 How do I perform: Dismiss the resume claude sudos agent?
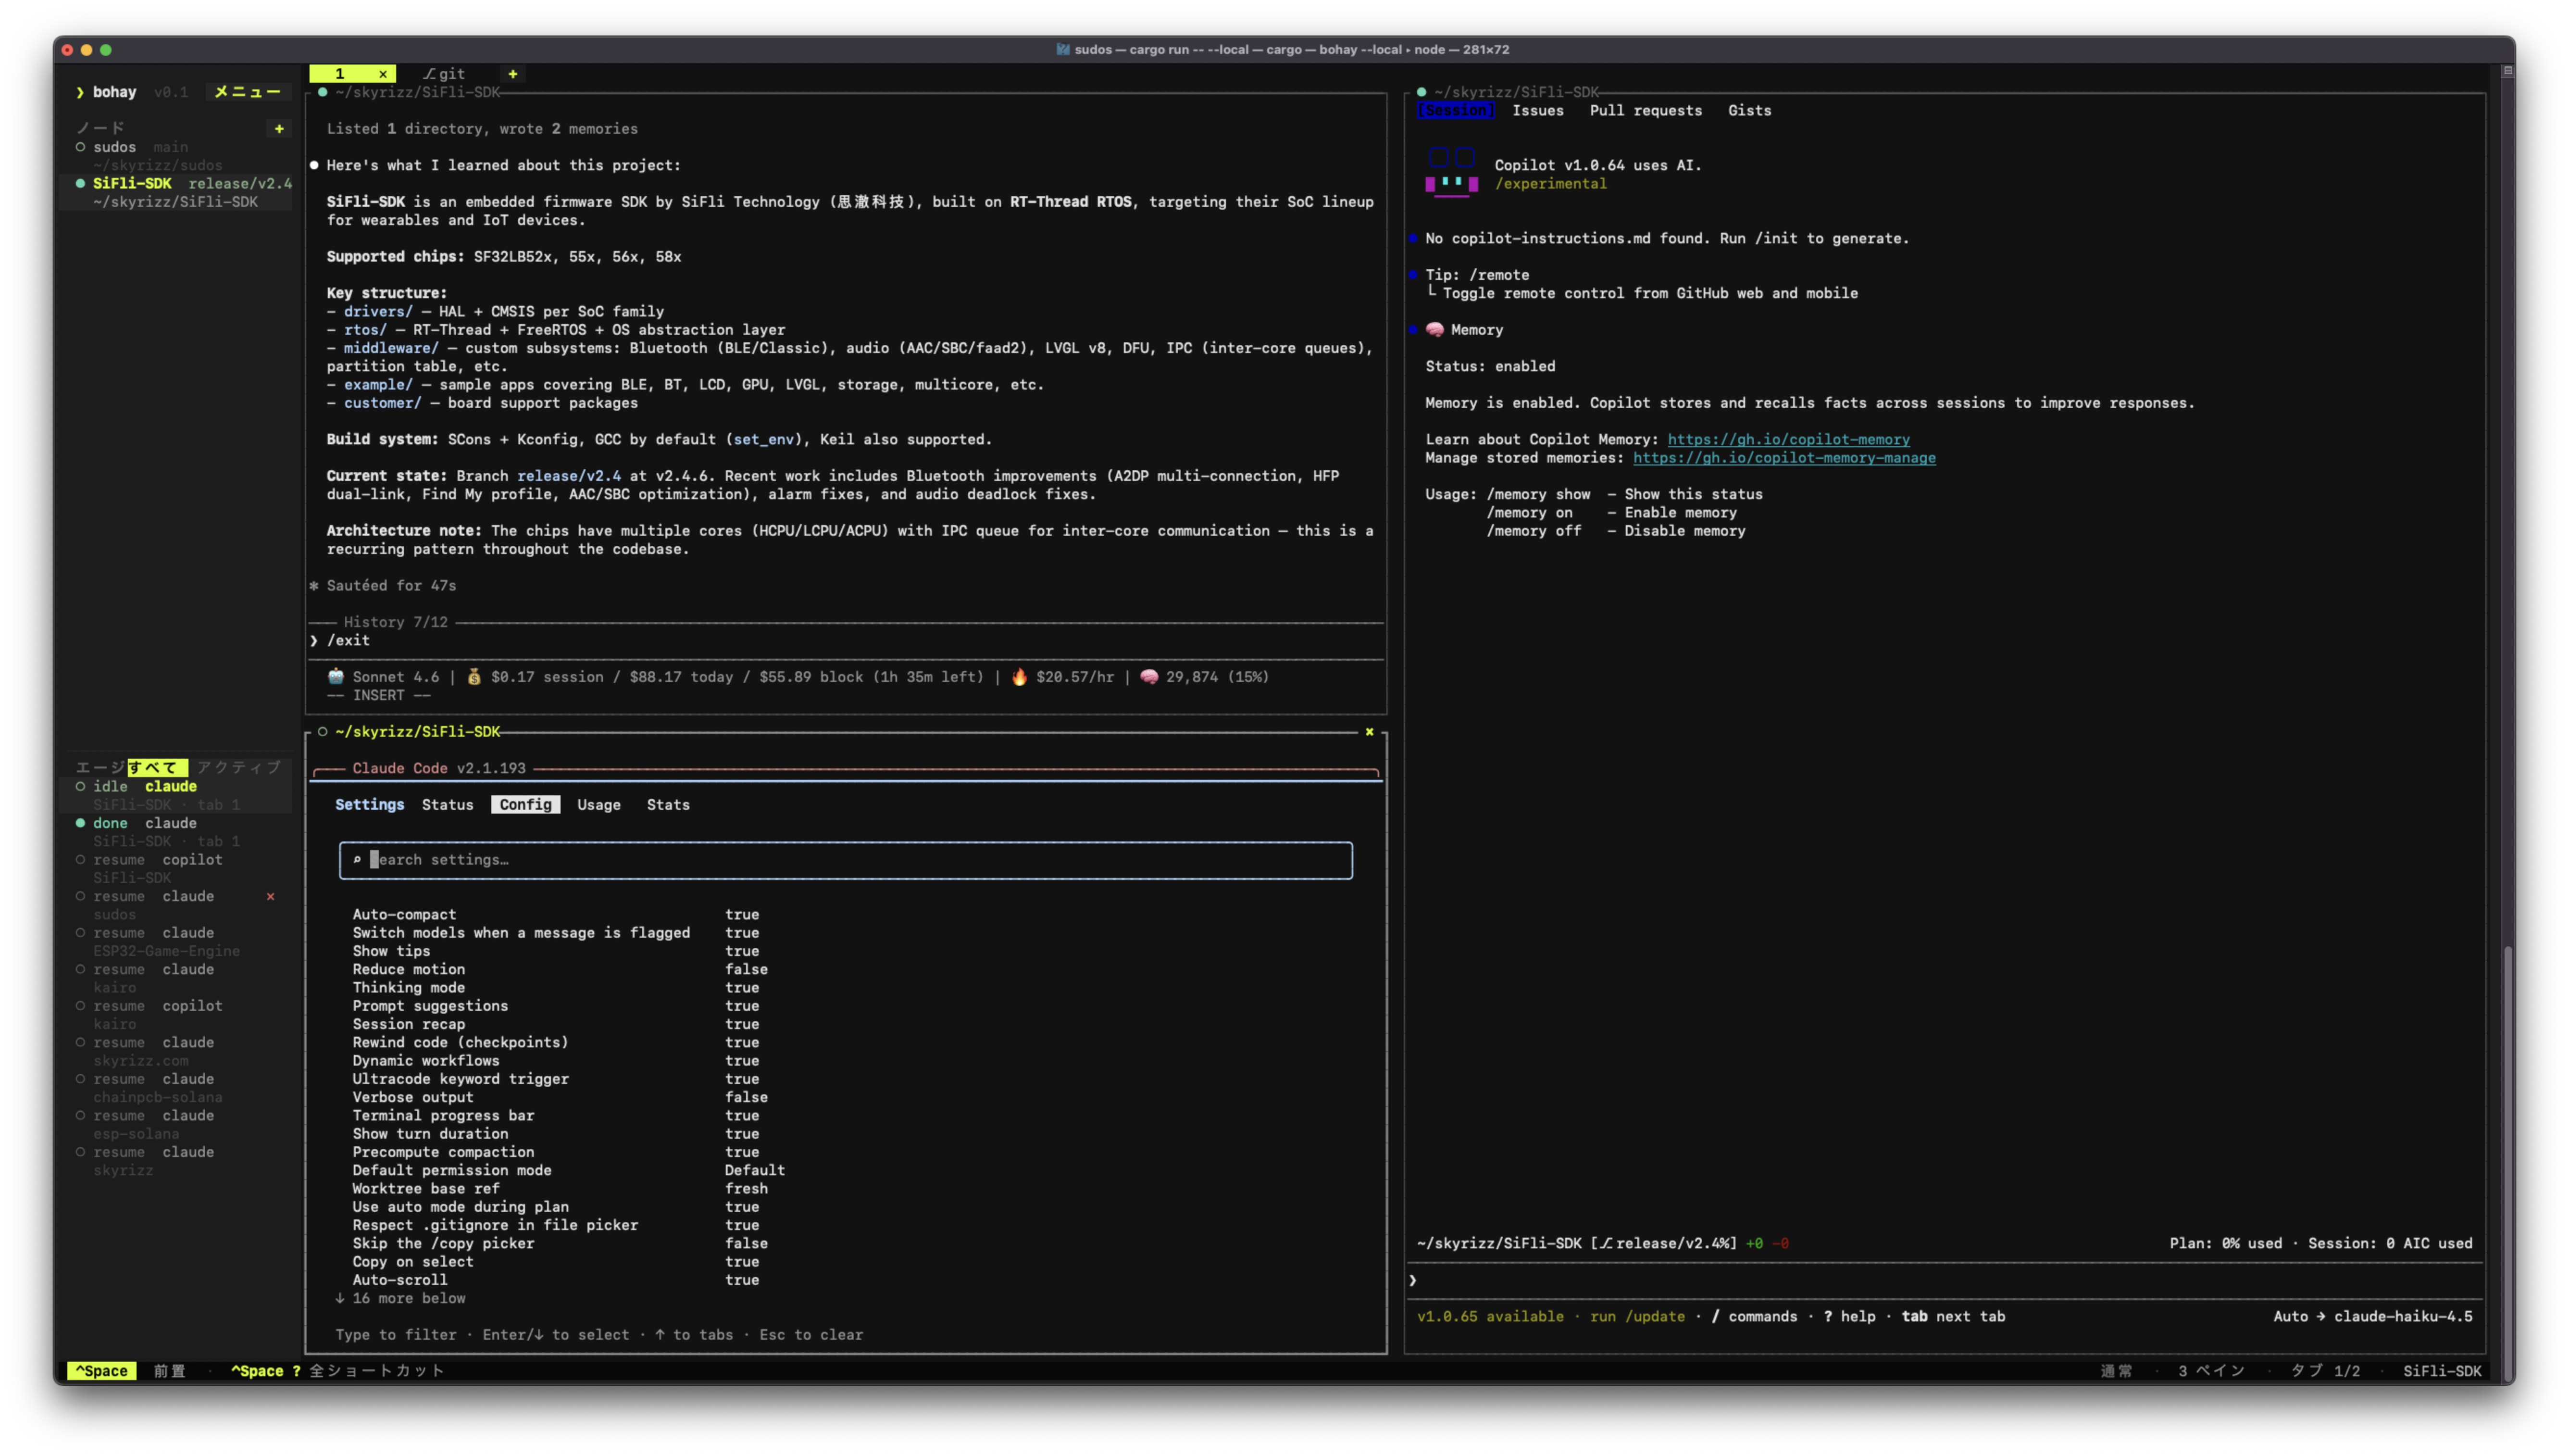(x=270, y=896)
